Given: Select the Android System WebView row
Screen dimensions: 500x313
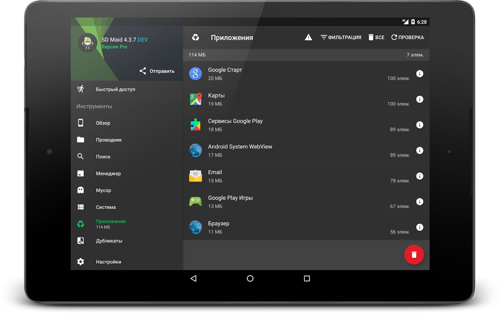Looking at the screenshot, I should (306, 151).
